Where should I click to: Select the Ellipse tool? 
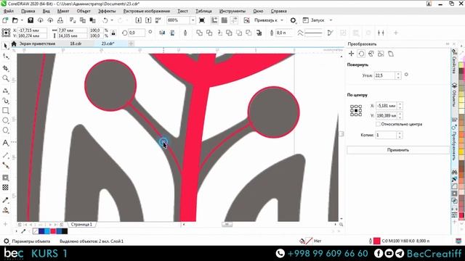point(5,120)
